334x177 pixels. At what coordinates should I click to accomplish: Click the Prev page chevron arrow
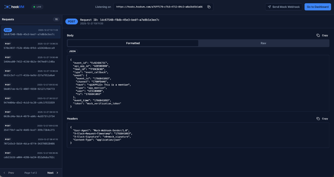coord(5,173)
